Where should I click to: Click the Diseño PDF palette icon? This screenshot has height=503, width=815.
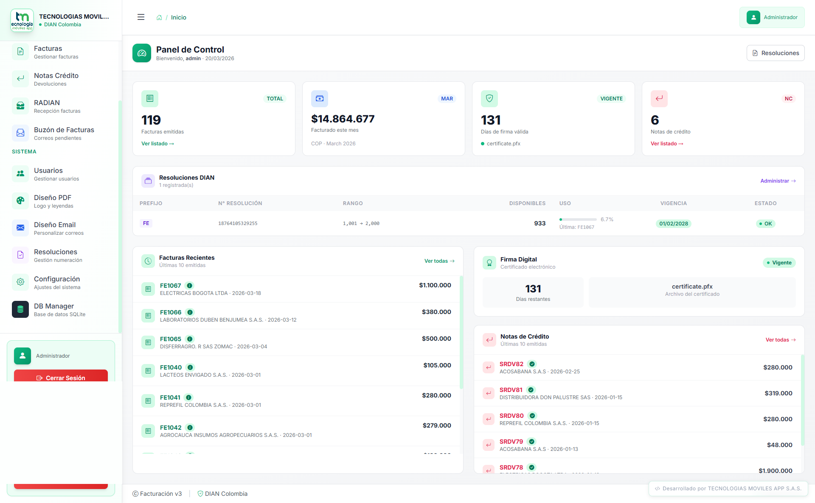(x=20, y=201)
